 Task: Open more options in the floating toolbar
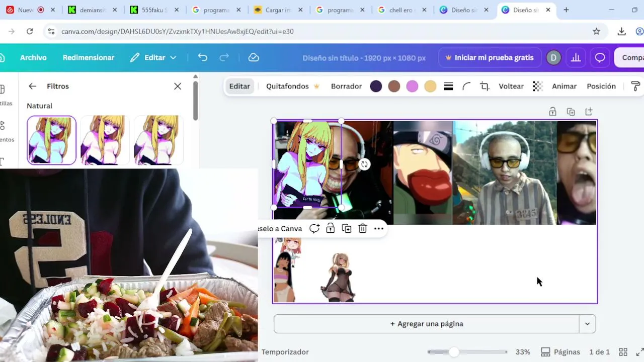[x=379, y=229]
